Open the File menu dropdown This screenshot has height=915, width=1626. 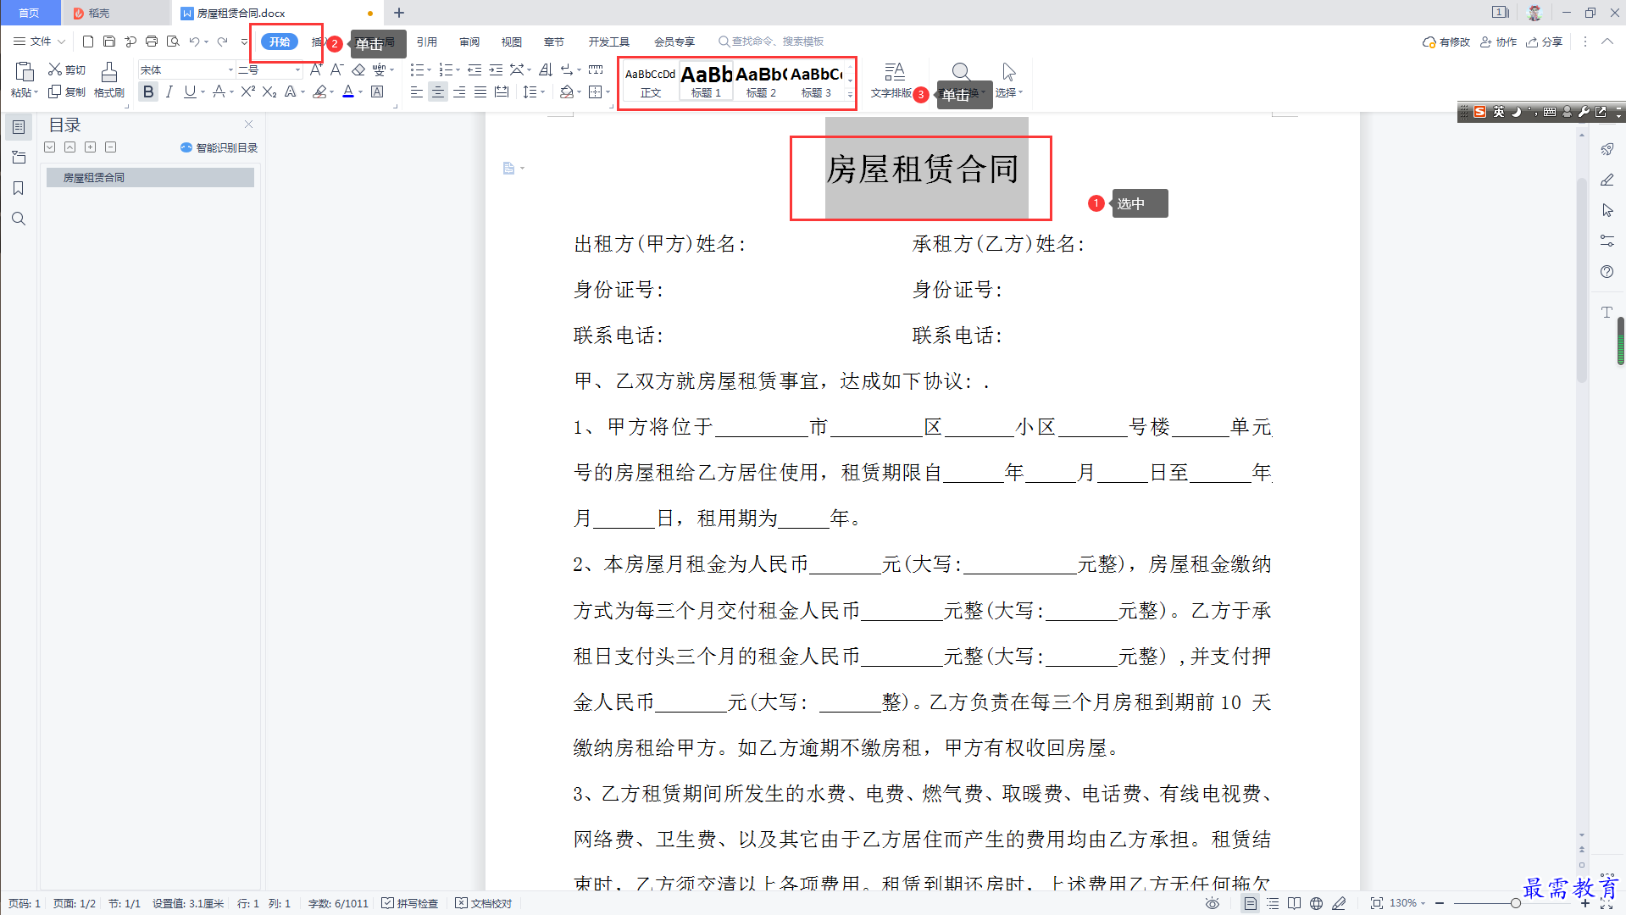point(39,42)
